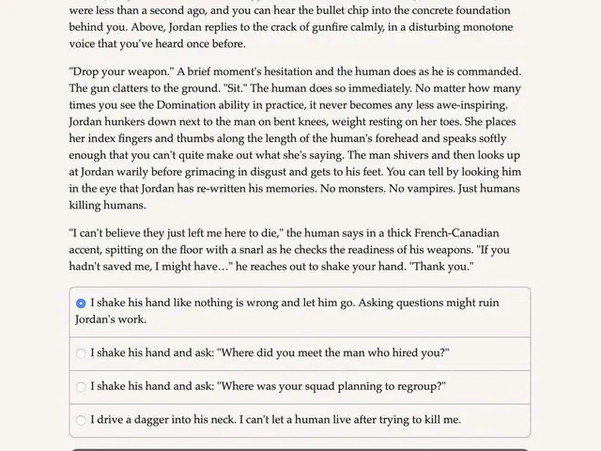The image size is (601, 451).
Task: Click the top paragraph mentioning the concrete foundation
Action: pos(291,25)
